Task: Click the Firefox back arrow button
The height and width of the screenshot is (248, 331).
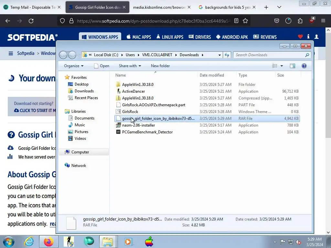Action: point(8,21)
